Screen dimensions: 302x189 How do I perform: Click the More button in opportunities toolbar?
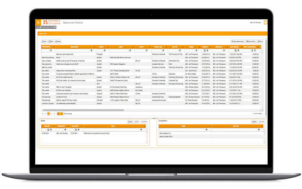(260, 41)
